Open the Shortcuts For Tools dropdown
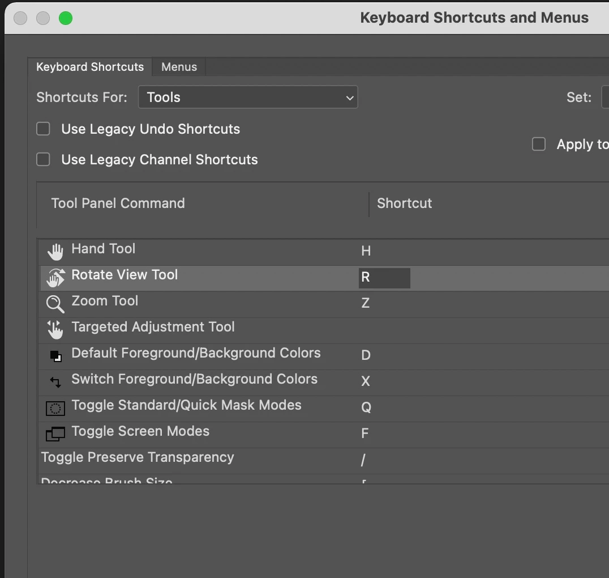This screenshot has width=609, height=578. (x=248, y=97)
